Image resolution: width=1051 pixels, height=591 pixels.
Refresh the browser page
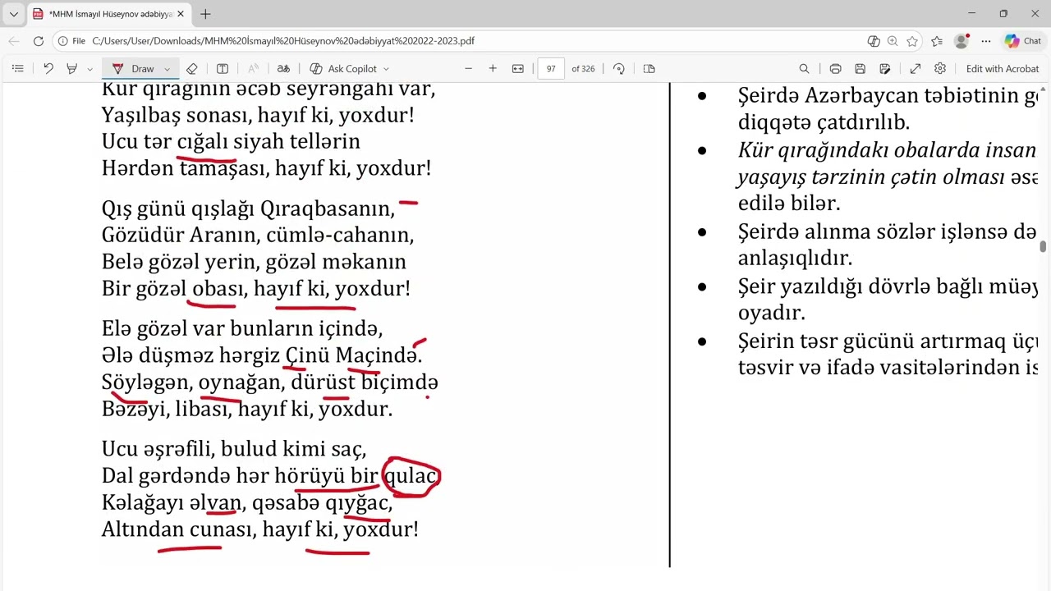[39, 41]
